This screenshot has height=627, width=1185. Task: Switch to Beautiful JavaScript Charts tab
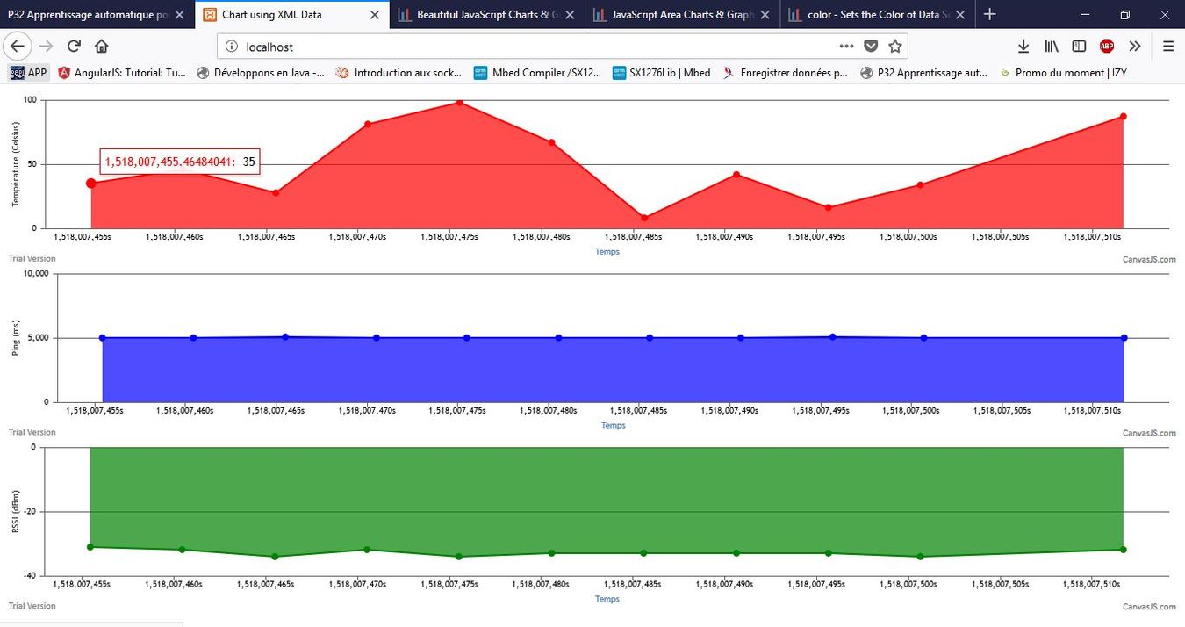coord(487,15)
